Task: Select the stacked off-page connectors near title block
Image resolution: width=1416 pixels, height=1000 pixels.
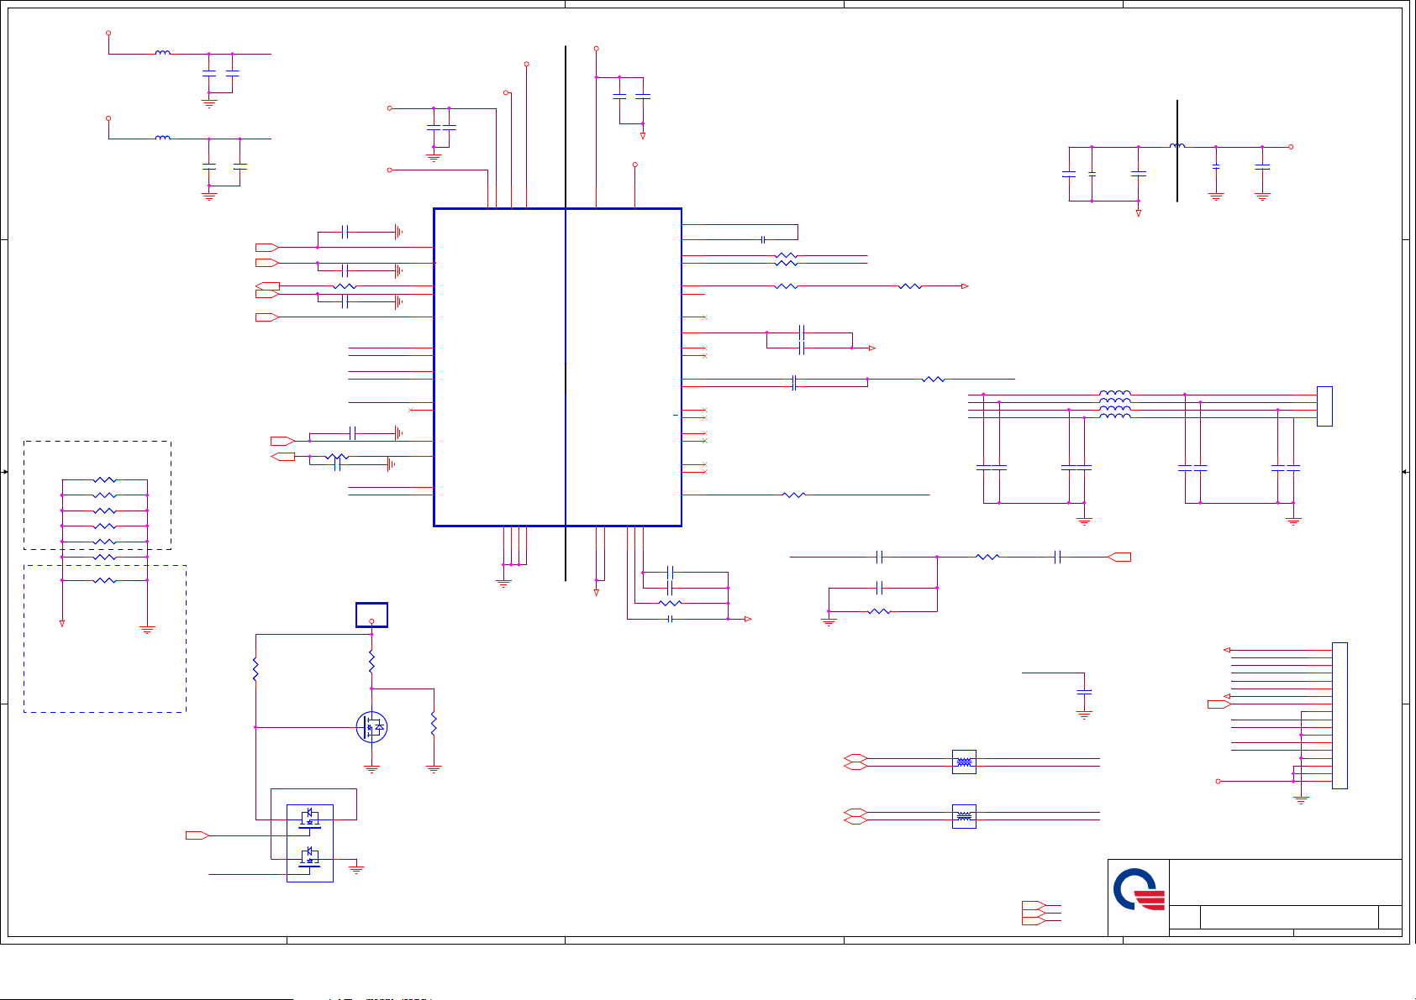Action: tap(1034, 913)
